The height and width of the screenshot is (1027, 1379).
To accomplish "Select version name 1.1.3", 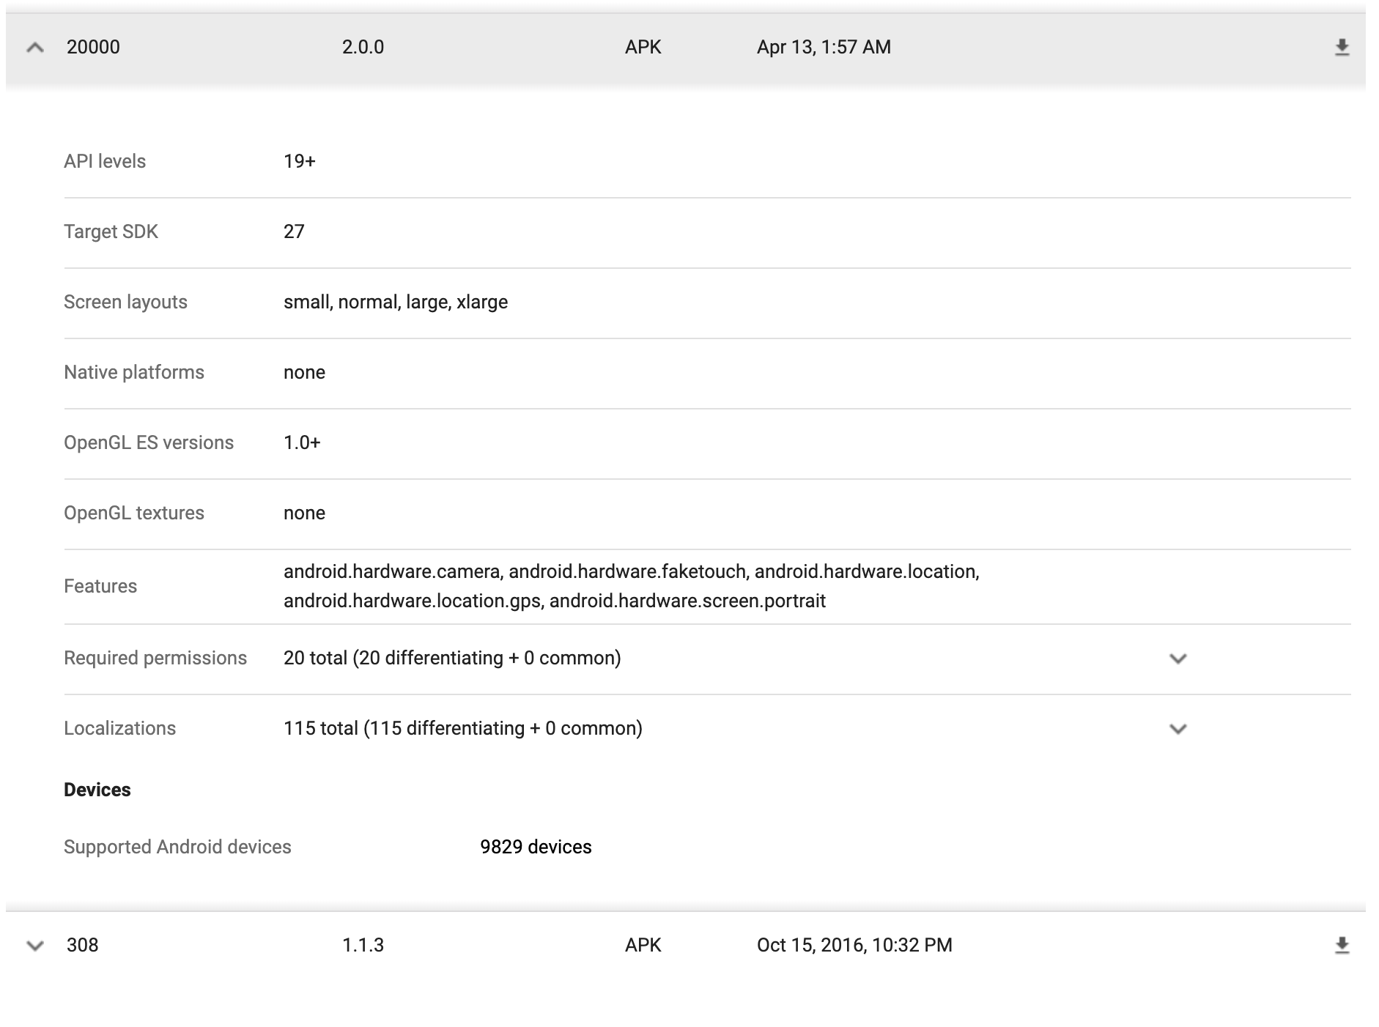I will click(x=363, y=946).
